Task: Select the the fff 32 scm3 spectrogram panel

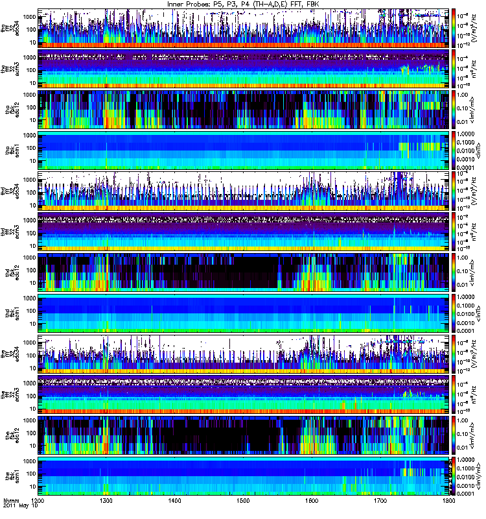Action: tap(244, 395)
